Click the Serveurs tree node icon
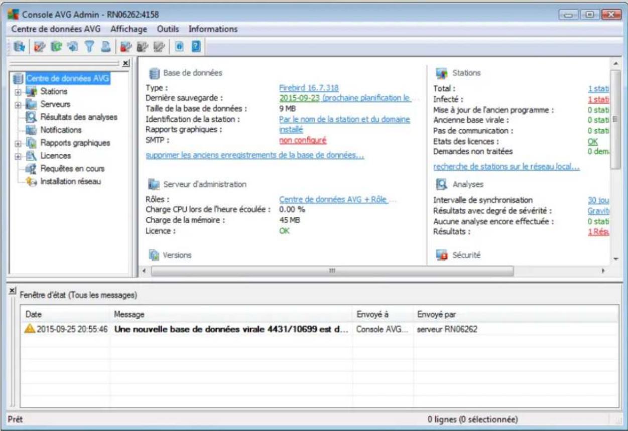 [31, 104]
